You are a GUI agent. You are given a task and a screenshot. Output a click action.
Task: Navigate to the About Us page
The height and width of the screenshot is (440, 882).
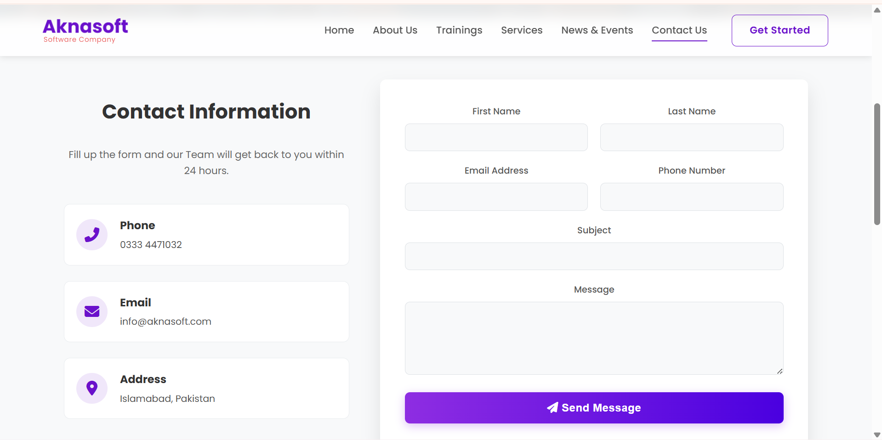coord(395,30)
